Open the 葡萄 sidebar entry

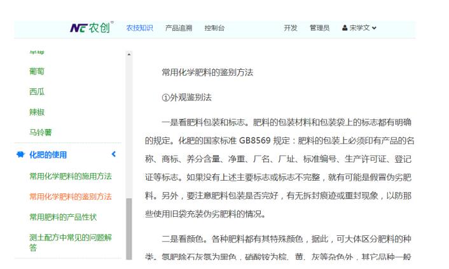click(37, 71)
